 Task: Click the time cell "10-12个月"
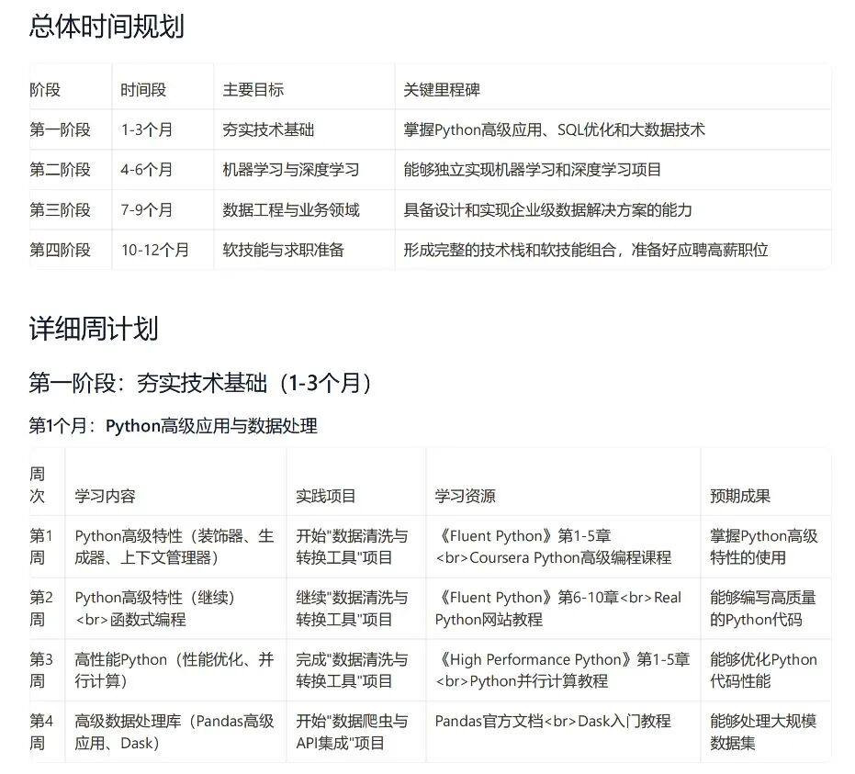point(155,250)
